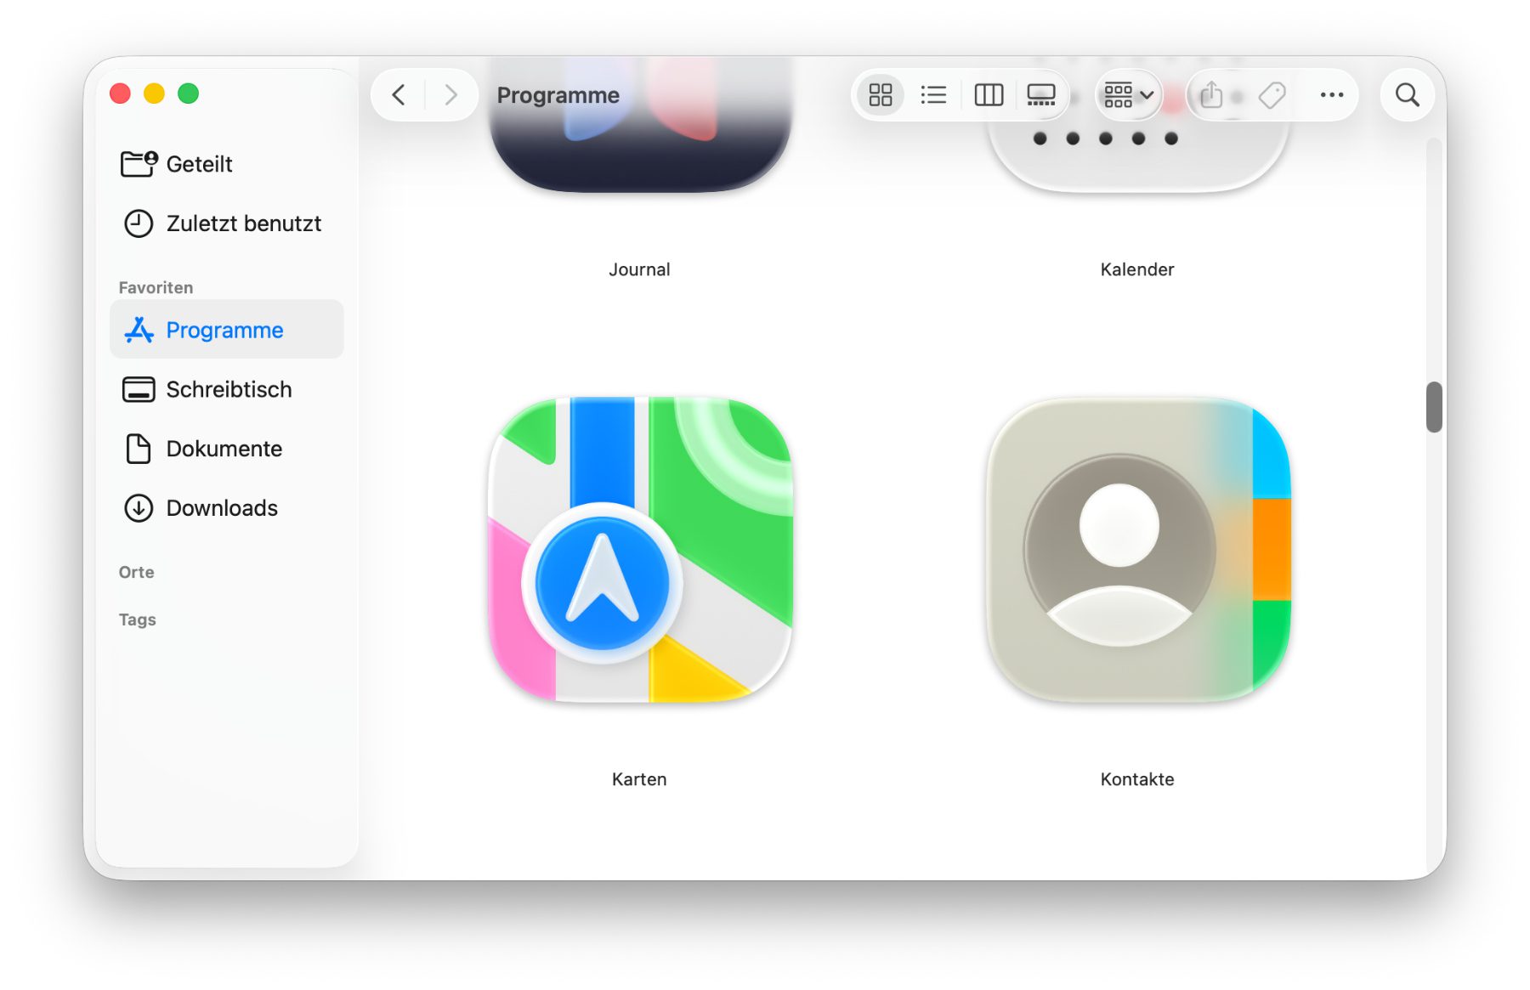Click the vertical scrollbar thumb
Image resolution: width=1530 pixels, height=990 pixels.
coord(1434,407)
